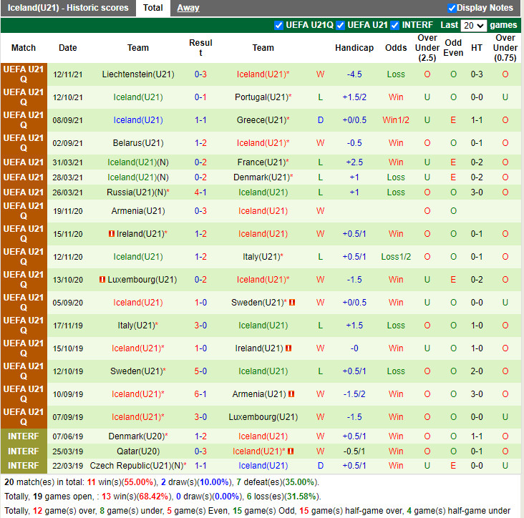Disable the INTERF competition checkbox
Viewport: 524px width, 518px height.
[394, 25]
